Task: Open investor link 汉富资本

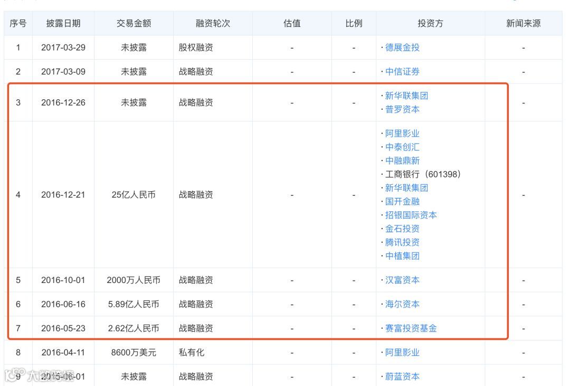Action: pyautogui.click(x=402, y=280)
